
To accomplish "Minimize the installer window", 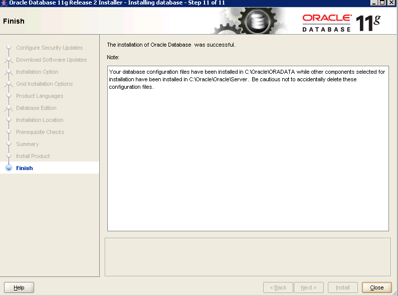I will pos(374,3).
